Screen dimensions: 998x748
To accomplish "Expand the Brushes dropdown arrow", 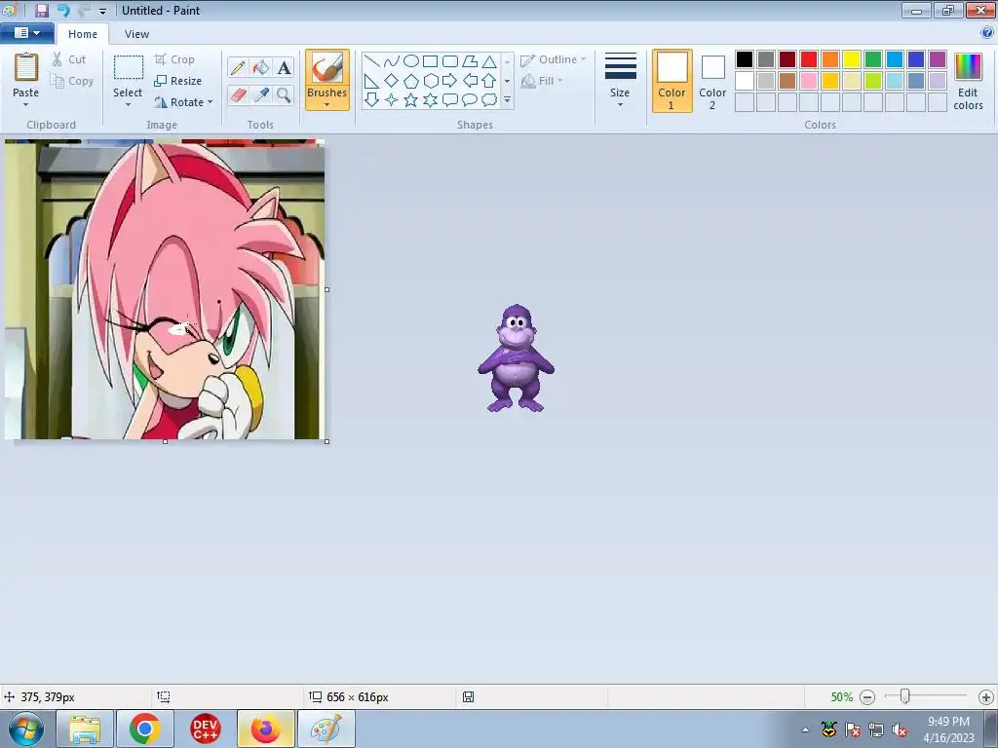I will click(327, 105).
